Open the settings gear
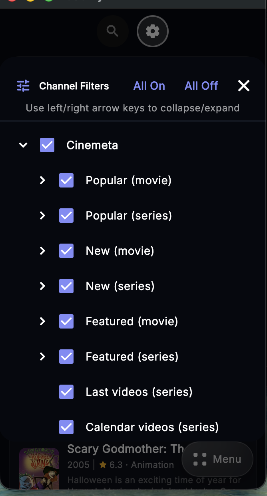 click(152, 31)
